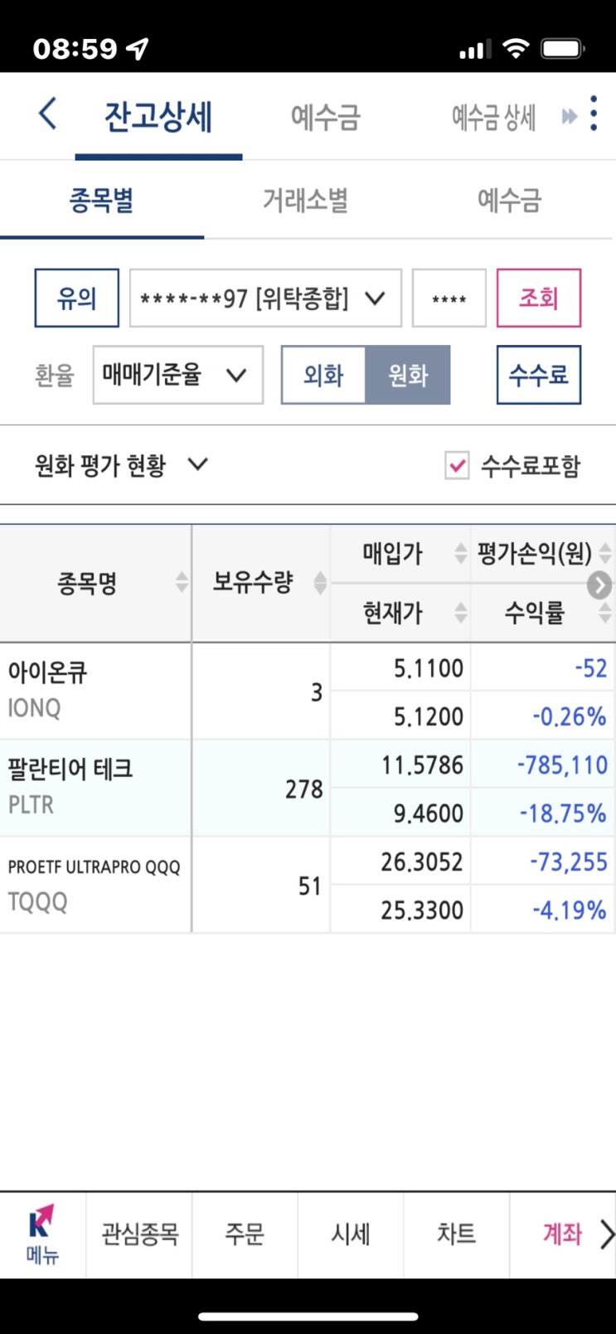Viewport: 616px width, 1334px height.
Task: Tap the location arrow in status bar
Action: coord(137,49)
